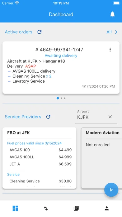
Task: Refresh the Service Providers list
Action: click(x=48, y=117)
